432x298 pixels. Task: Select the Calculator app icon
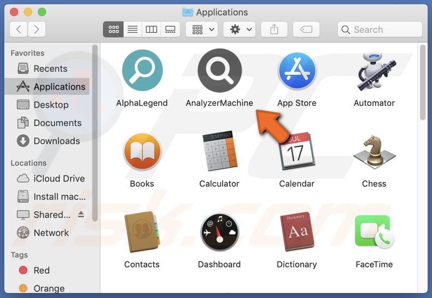pos(220,151)
